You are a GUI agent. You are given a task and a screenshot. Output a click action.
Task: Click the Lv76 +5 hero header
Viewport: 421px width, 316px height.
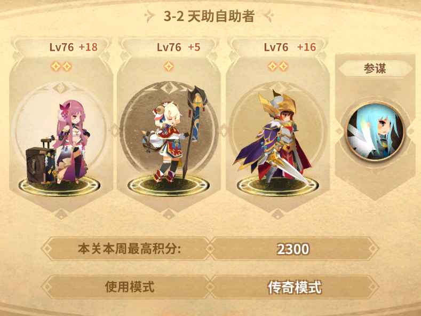point(179,48)
